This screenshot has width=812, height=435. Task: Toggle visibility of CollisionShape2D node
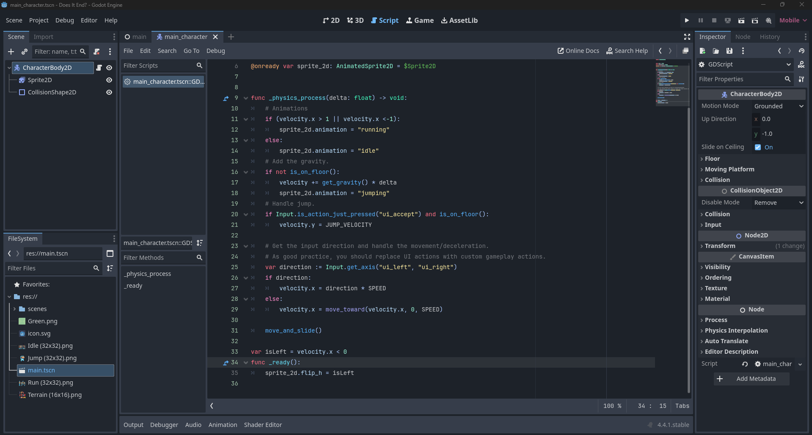tap(109, 92)
